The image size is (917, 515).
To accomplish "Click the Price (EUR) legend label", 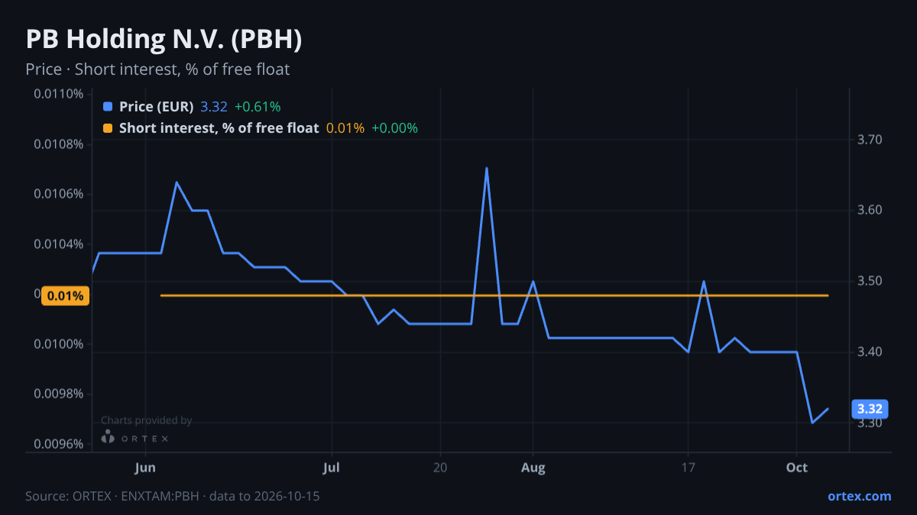I will (x=157, y=107).
